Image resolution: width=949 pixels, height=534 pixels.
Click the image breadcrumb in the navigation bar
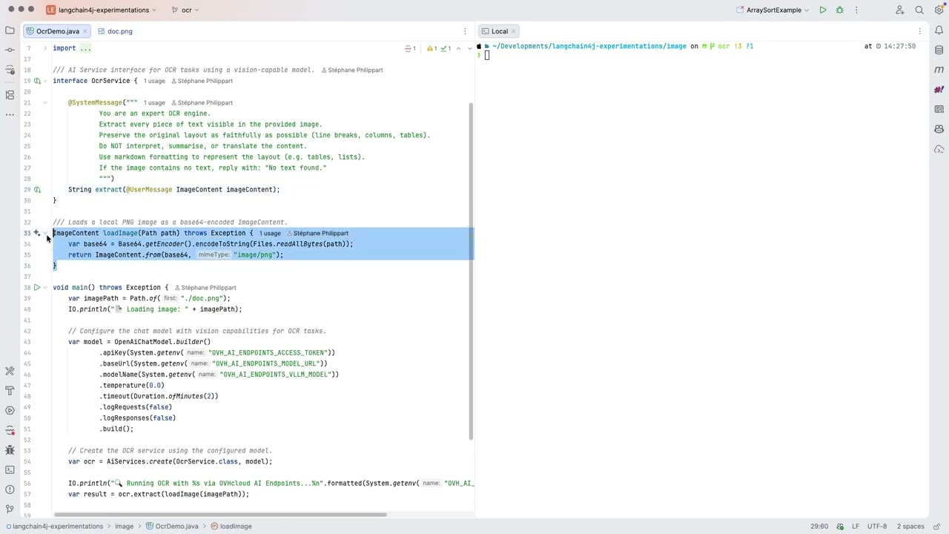(124, 526)
